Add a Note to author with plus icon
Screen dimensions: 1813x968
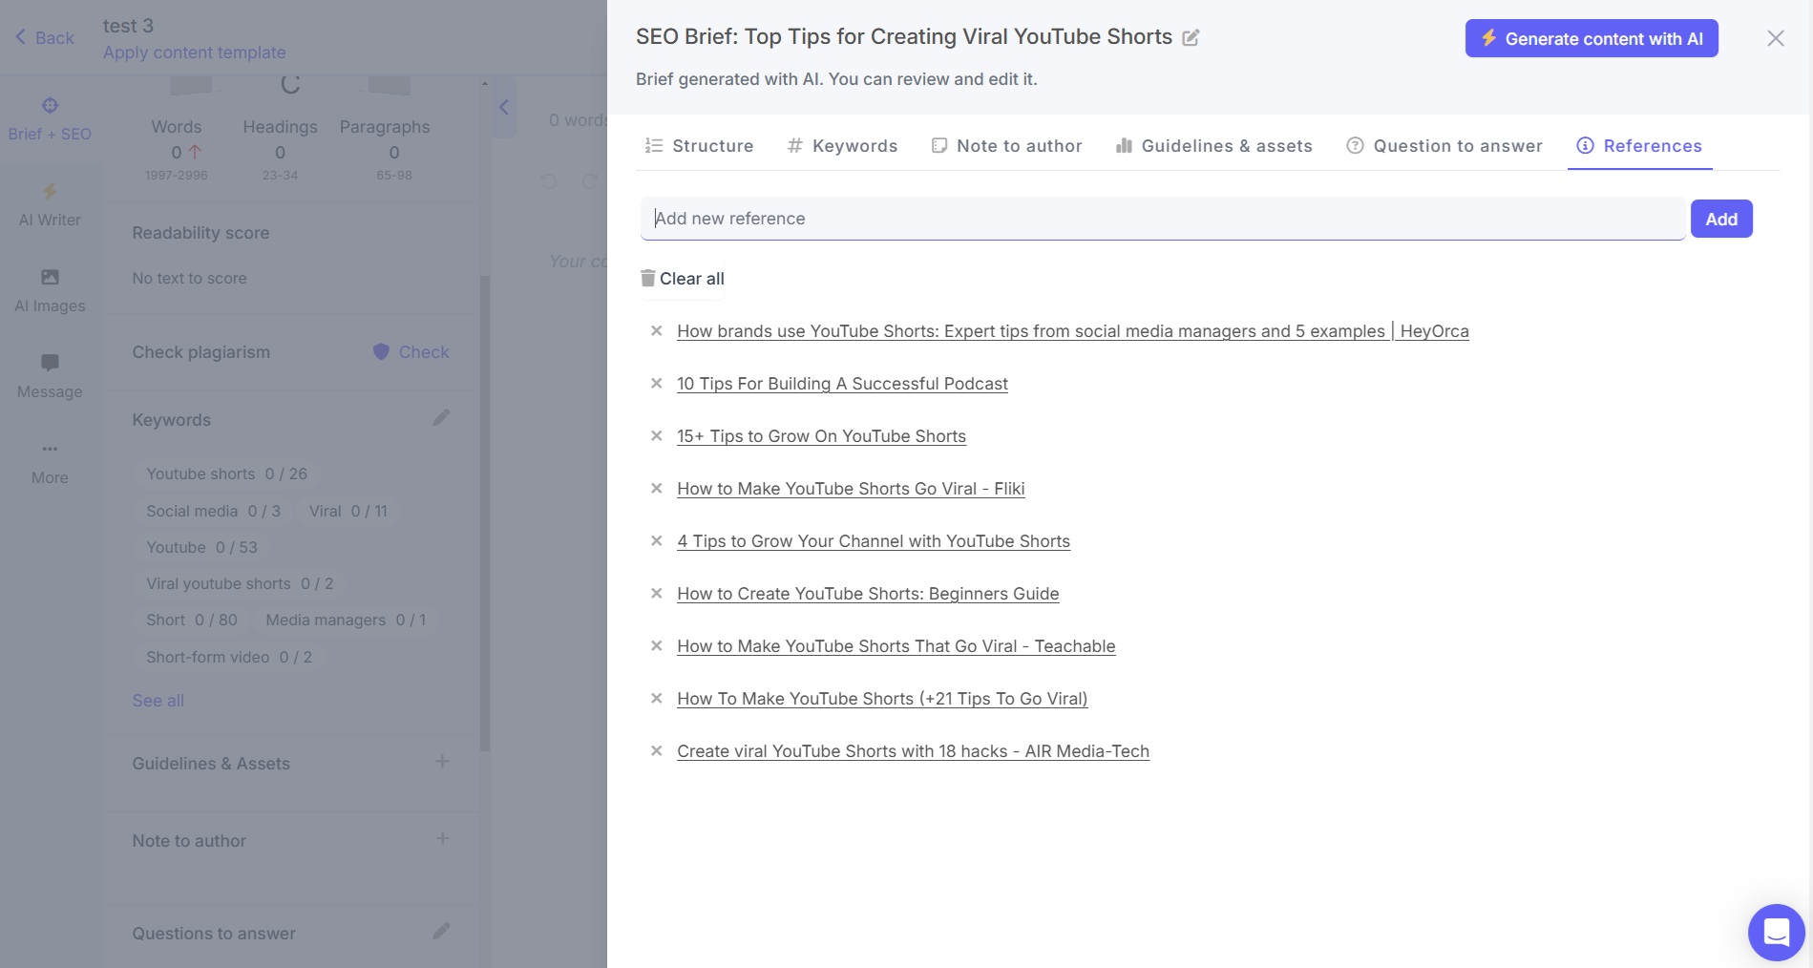pos(442,839)
